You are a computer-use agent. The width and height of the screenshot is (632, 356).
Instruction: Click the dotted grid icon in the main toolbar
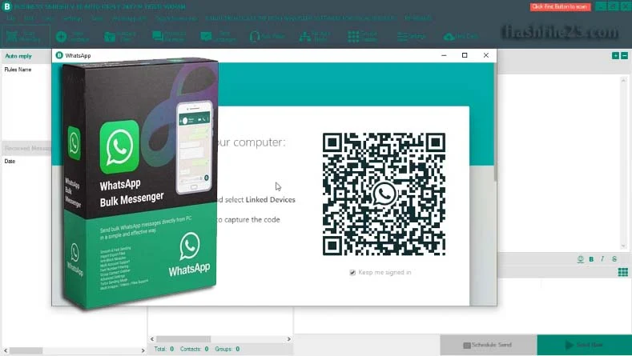353,37
